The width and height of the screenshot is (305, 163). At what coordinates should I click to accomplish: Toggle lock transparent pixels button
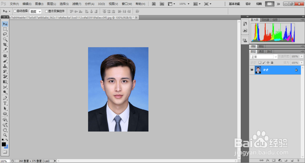[260, 62]
